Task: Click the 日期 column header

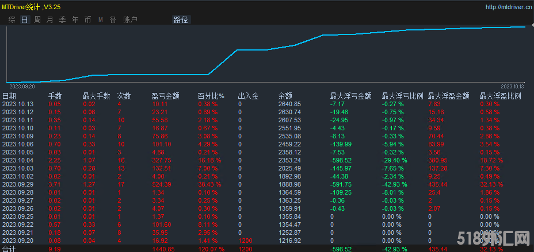Action: 10,96
